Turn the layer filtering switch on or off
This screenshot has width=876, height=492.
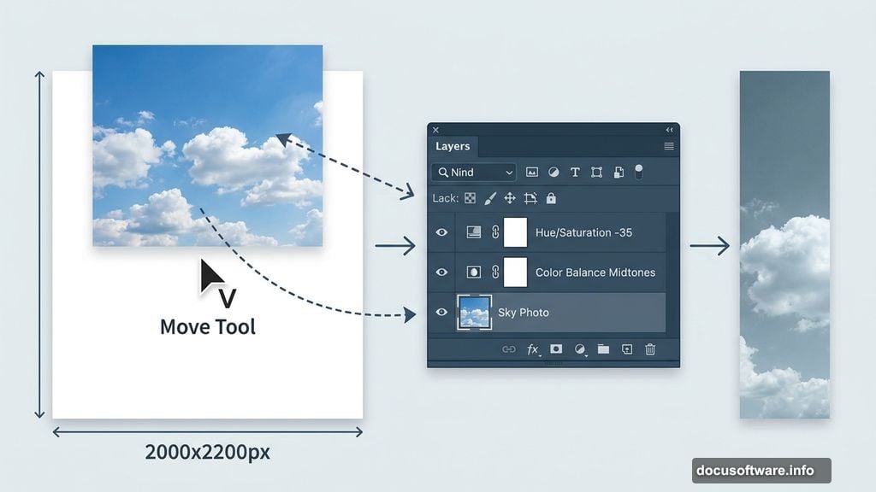[x=638, y=173]
